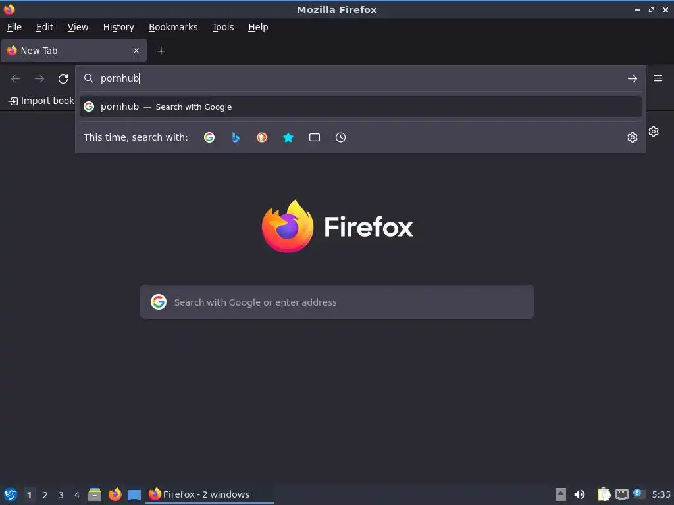Search in History clock icon
The height and width of the screenshot is (505, 674).
pyautogui.click(x=340, y=137)
